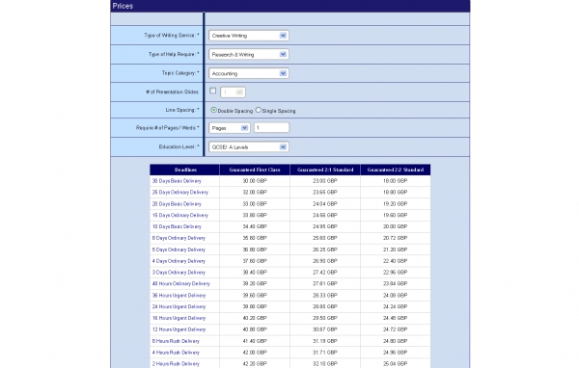
Task: Open the presentation slides count dropdown
Action: pos(233,92)
